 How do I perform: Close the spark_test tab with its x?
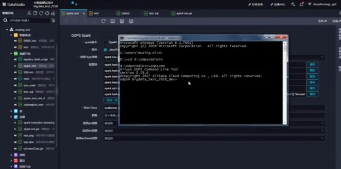pyautogui.click(x=84, y=13)
